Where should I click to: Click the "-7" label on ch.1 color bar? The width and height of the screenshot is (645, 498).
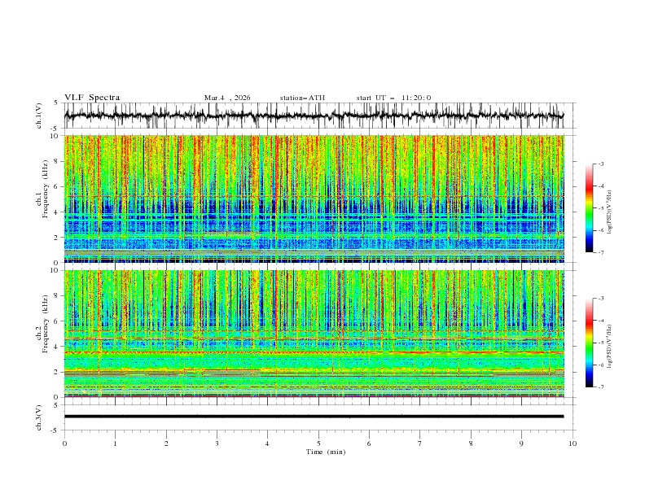600,252
